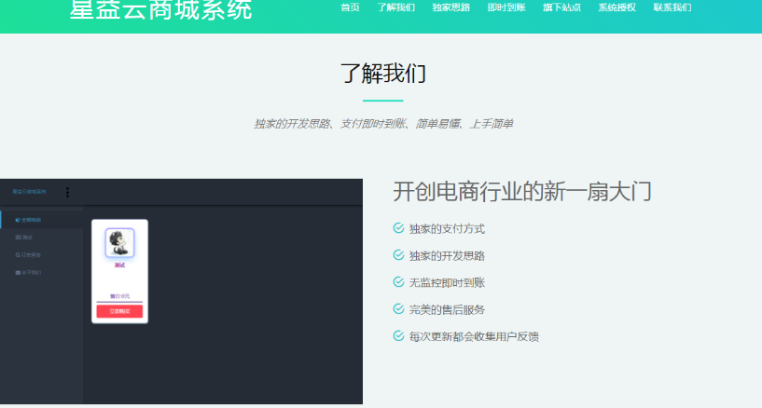
Task: Click the purple 测试 product name
Action: (119, 265)
